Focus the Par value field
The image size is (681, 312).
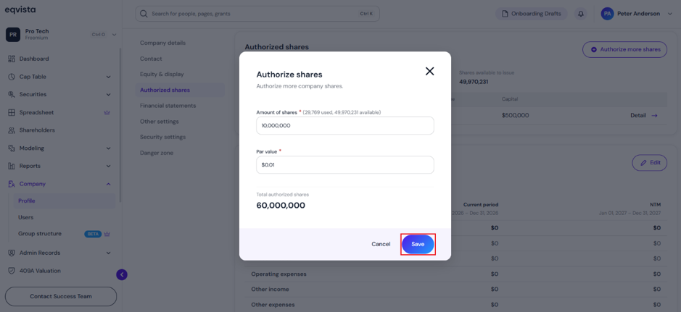[345, 165]
